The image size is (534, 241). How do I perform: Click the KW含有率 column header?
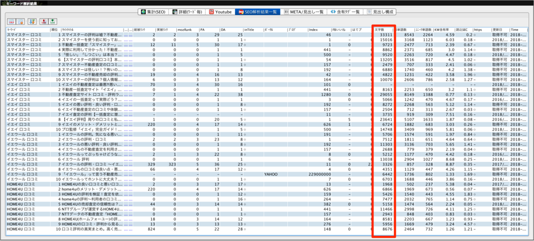pyautogui.click(x=444, y=30)
